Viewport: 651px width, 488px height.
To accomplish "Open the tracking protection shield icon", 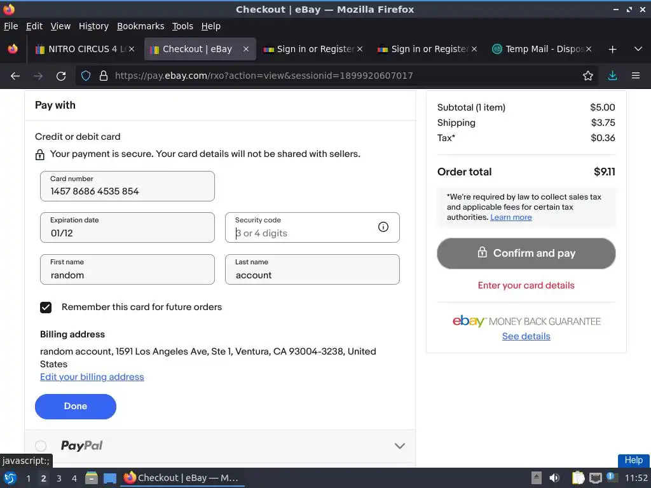I will tap(86, 76).
